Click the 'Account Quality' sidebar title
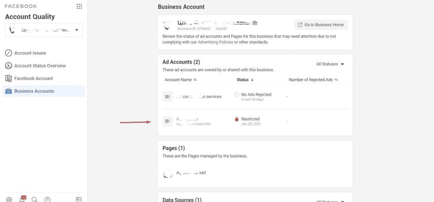 (30, 17)
